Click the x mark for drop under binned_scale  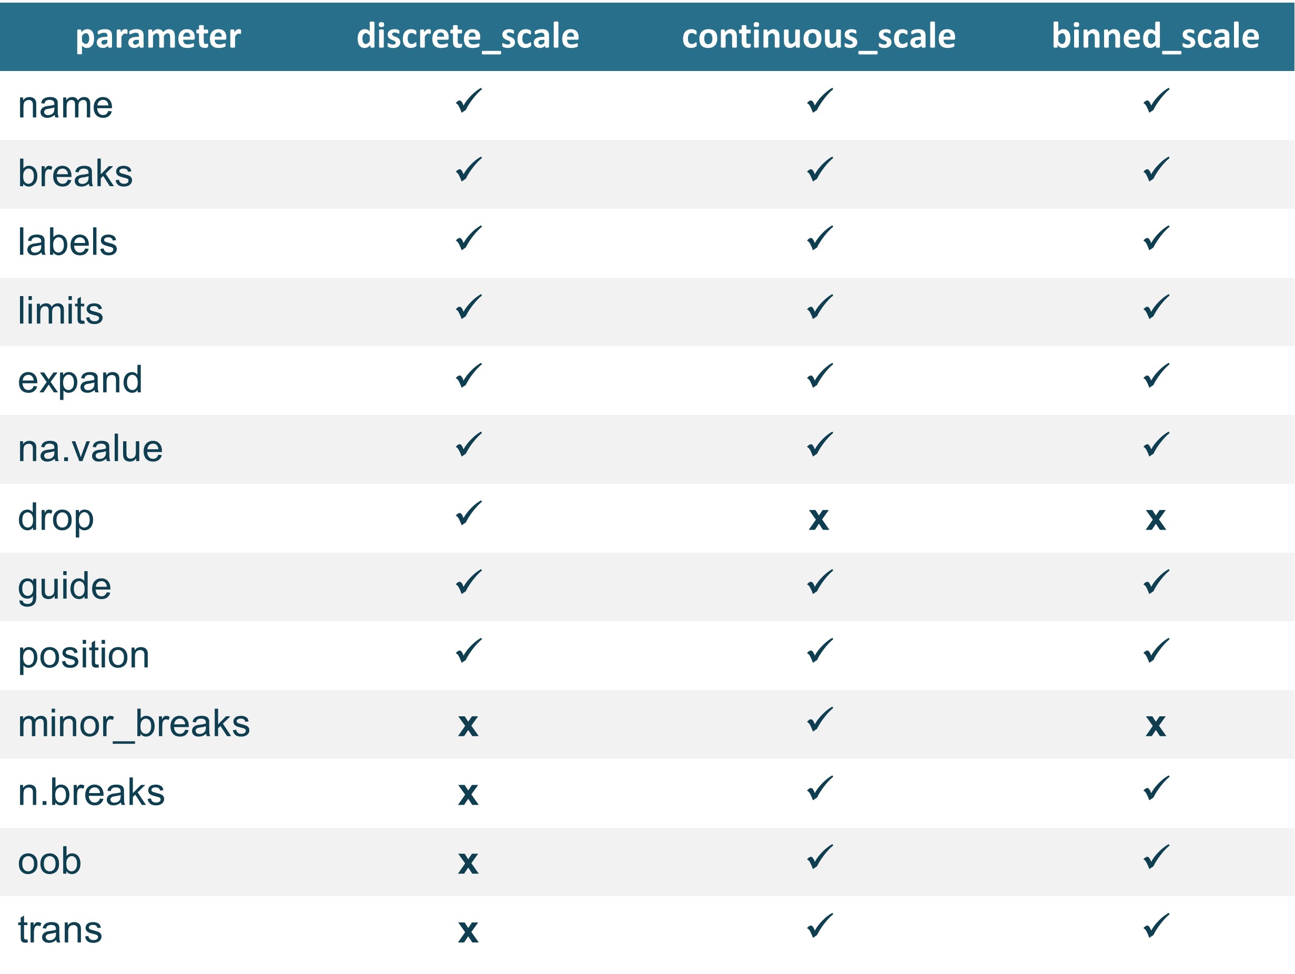(1156, 519)
